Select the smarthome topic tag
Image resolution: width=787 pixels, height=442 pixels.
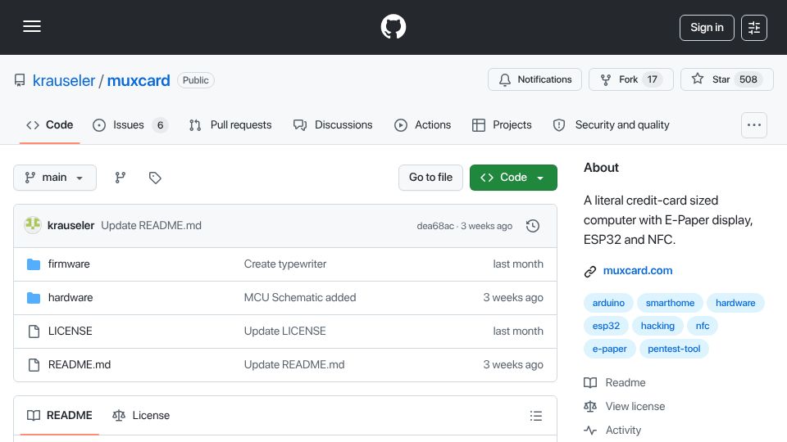coord(670,303)
